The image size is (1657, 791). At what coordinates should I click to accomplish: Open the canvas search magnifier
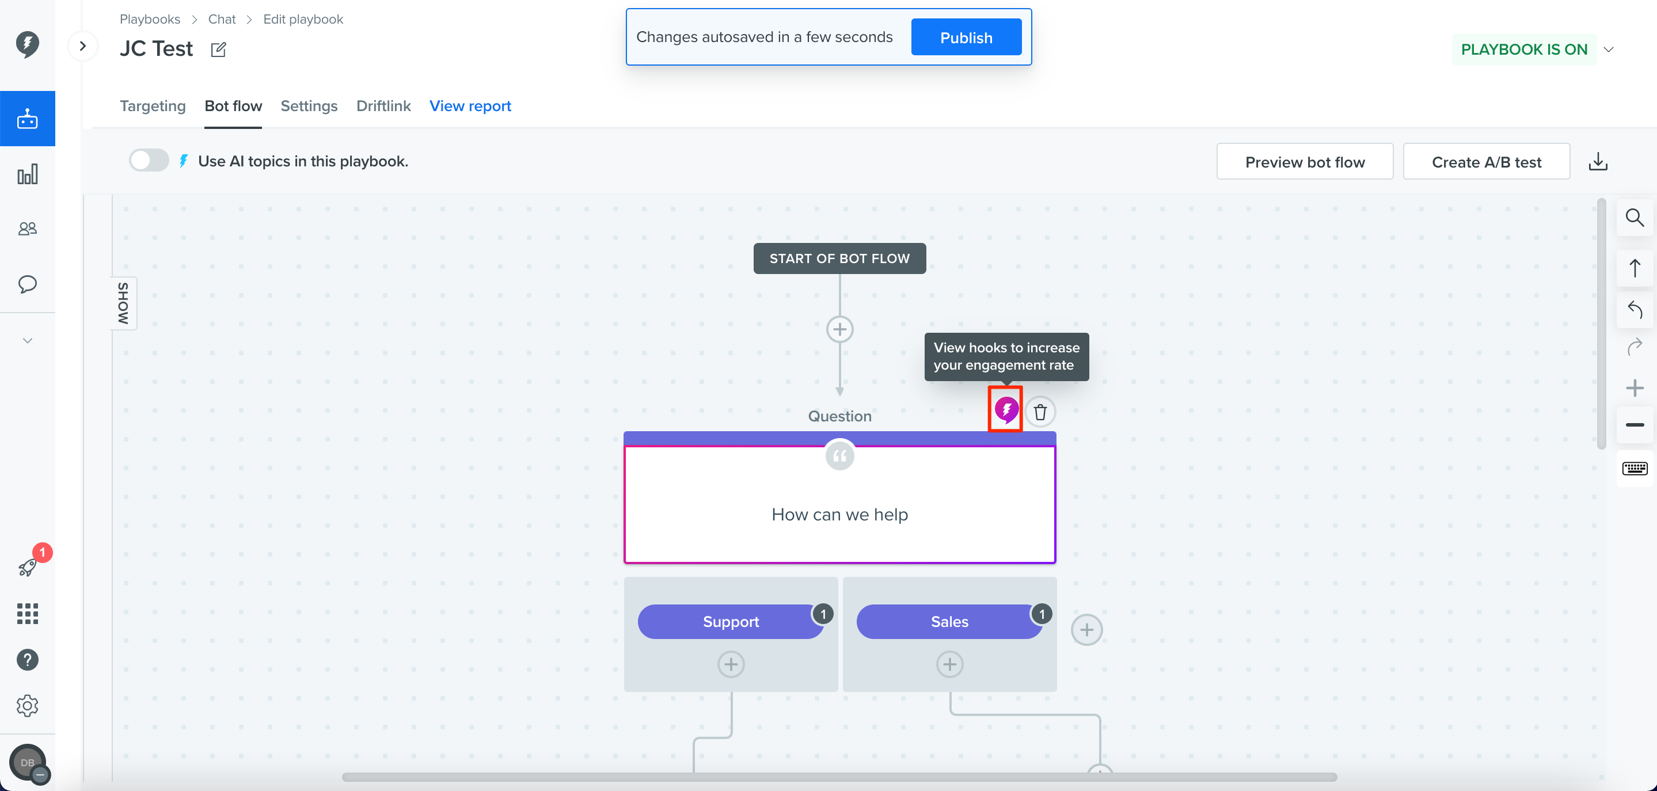tap(1635, 218)
